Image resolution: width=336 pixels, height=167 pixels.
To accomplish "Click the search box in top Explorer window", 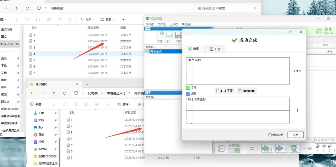I will coord(226,8).
